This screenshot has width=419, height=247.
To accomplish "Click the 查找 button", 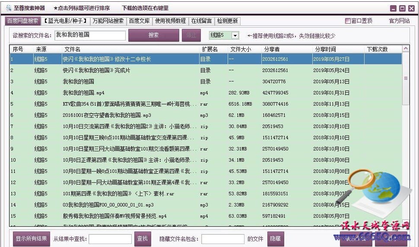I will pyautogui.click(x=143, y=238).
